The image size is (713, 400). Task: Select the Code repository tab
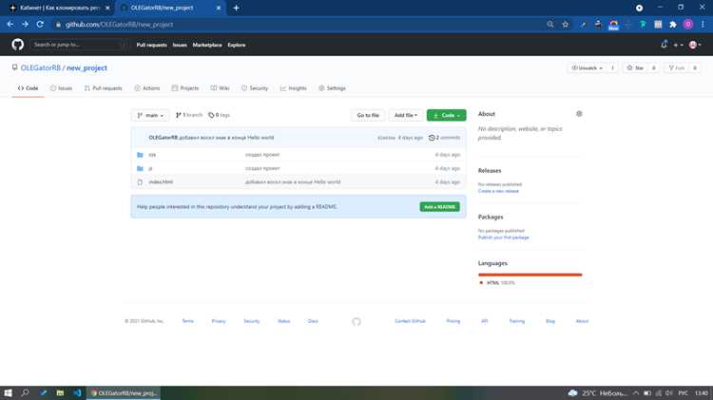[29, 88]
